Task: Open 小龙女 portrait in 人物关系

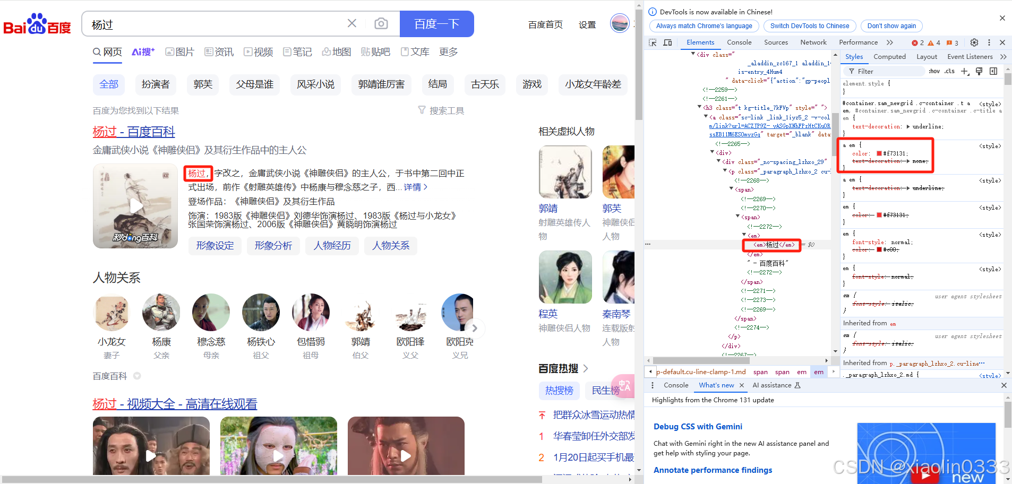Action: [x=112, y=313]
